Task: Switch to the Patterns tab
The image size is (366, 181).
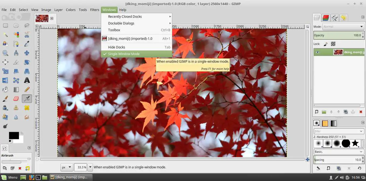Action: coord(325,123)
